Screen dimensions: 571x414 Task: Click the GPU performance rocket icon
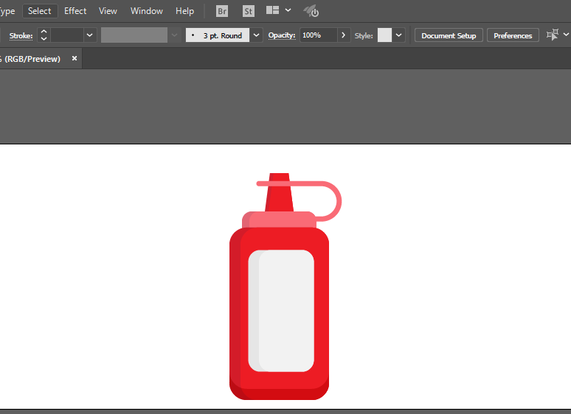pos(311,11)
